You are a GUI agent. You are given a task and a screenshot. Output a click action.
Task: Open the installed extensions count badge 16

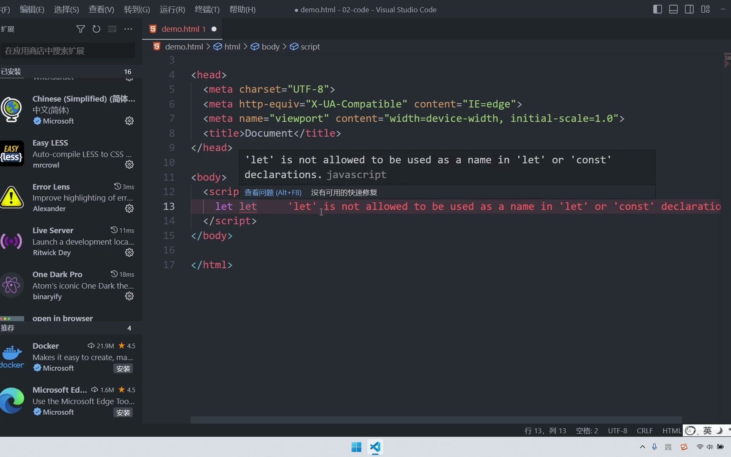point(128,72)
